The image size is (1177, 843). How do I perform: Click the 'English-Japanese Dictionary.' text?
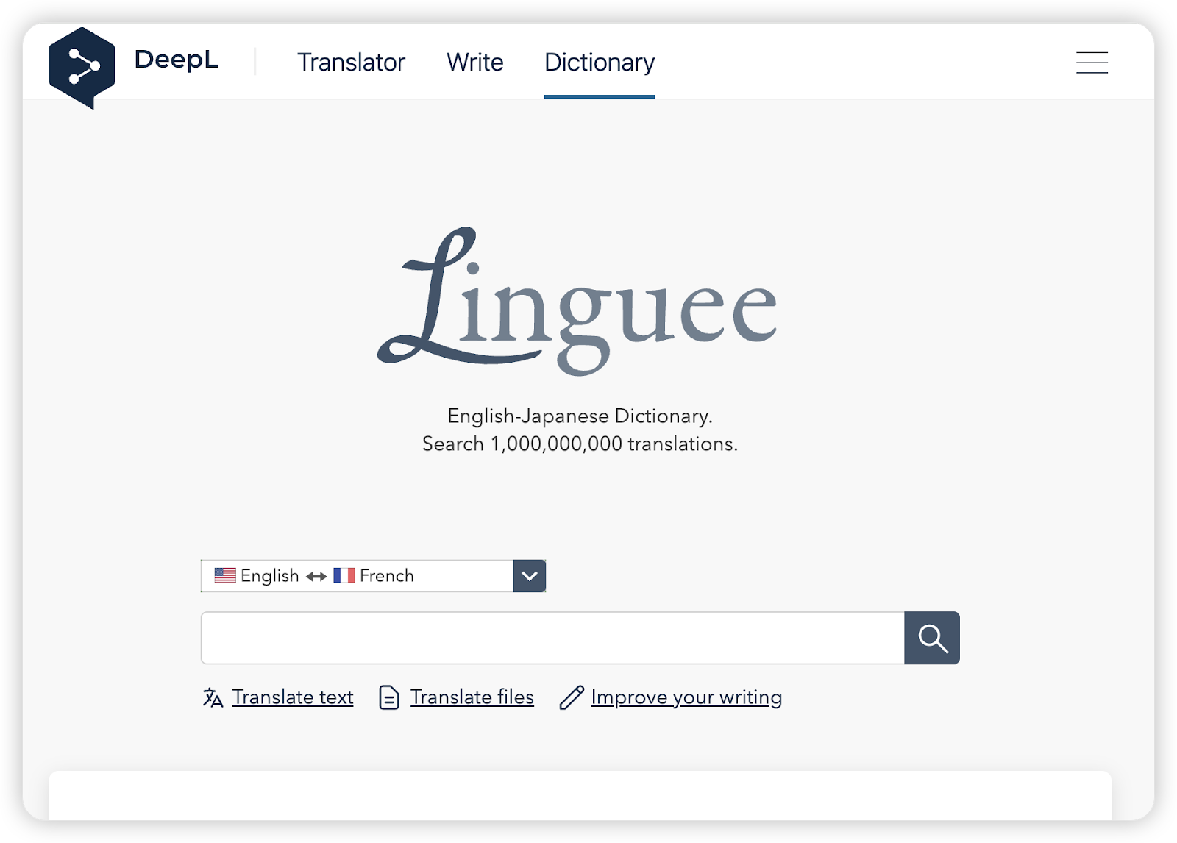(580, 416)
